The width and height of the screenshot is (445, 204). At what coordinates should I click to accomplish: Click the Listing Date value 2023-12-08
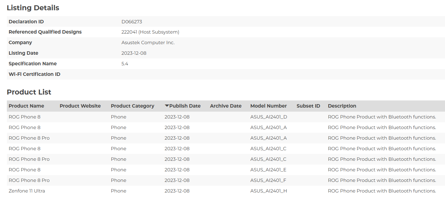(x=134, y=53)
